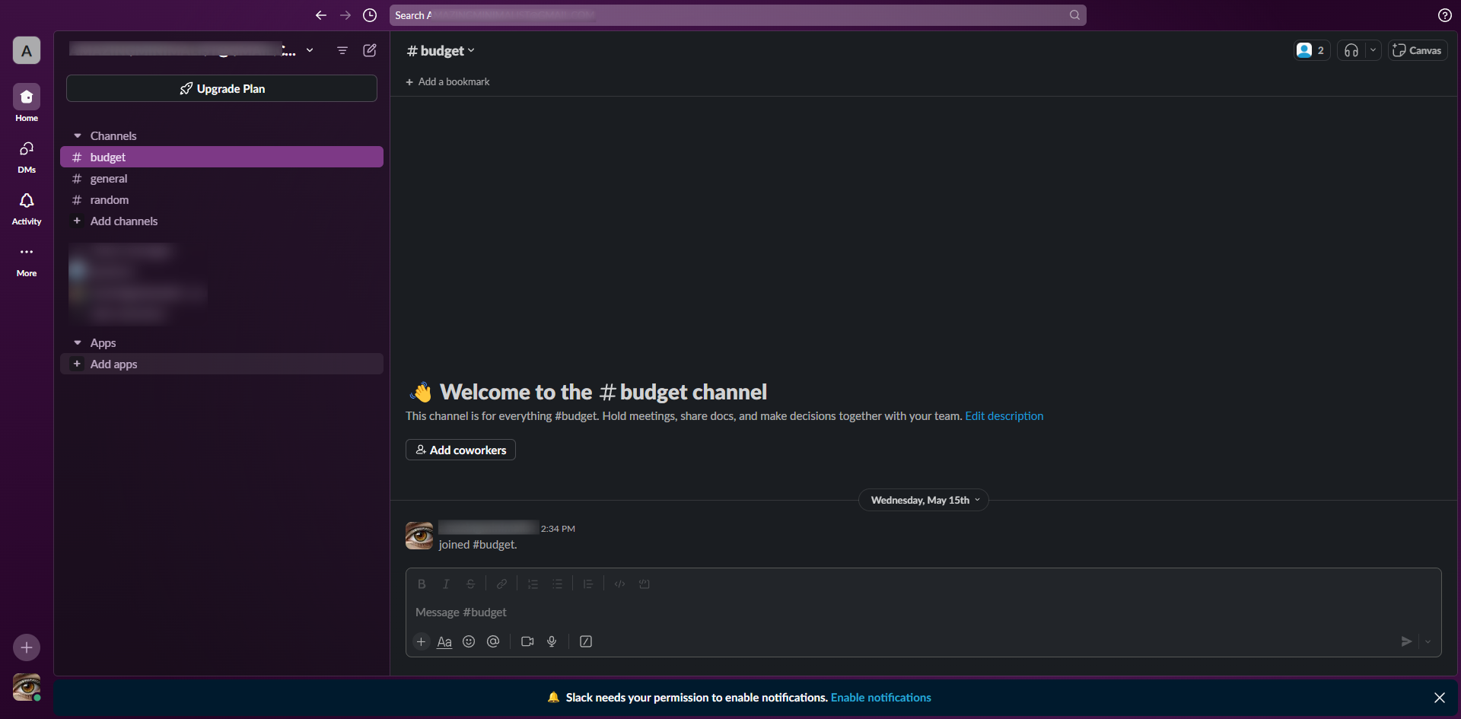Open the workspace switcher letter A icon

pos(27,51)
